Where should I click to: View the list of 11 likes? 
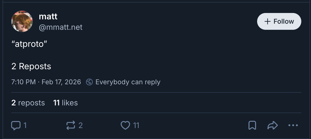coord(65,103)
